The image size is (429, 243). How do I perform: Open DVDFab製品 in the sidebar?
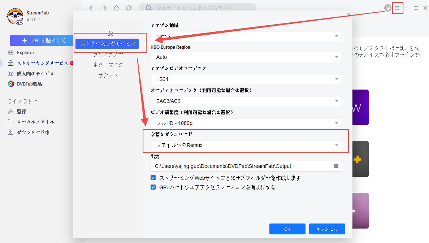(25, 84)
